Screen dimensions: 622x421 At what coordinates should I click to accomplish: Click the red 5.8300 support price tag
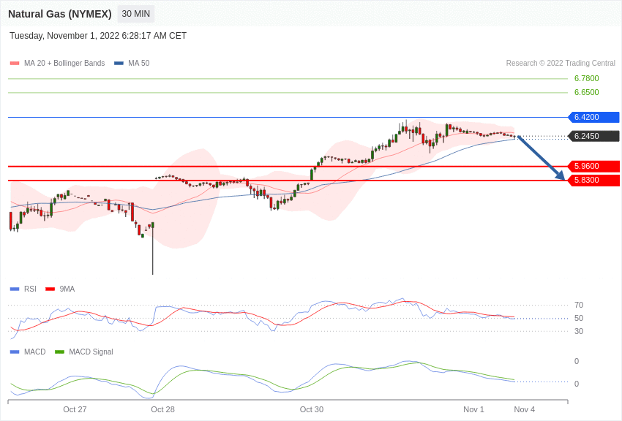click(x=593, y=180)
